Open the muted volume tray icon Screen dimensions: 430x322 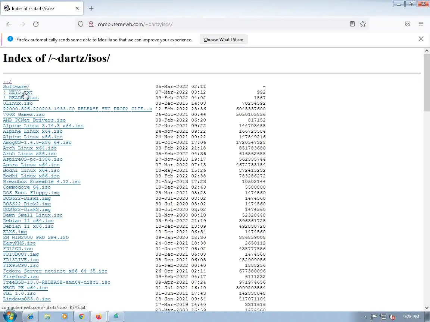(x=392, y=317)
